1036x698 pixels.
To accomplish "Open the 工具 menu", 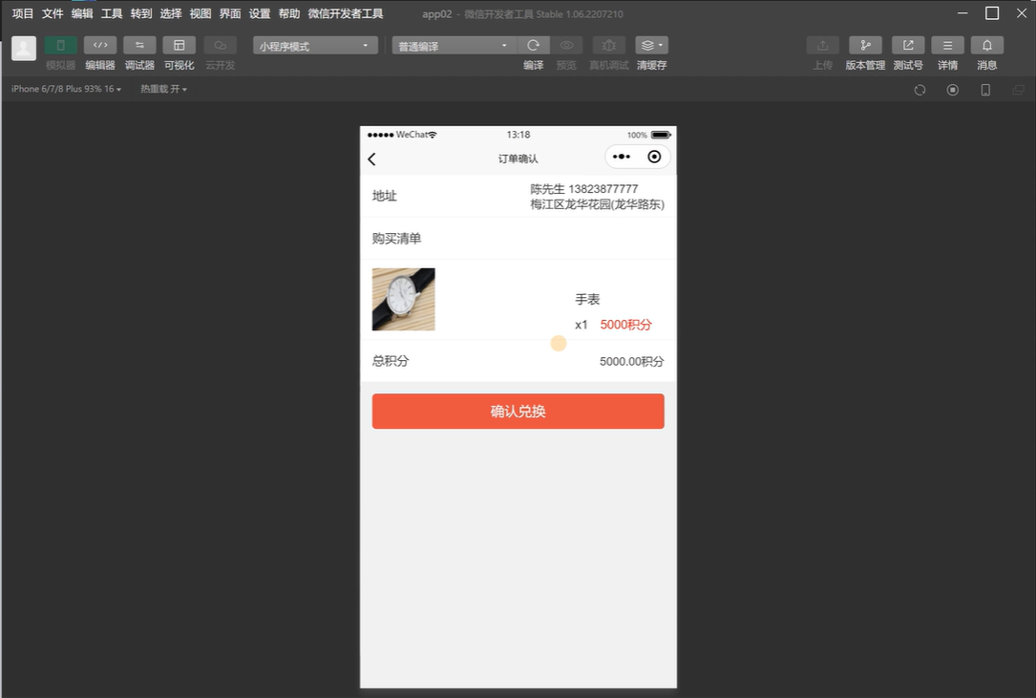I will click(112, 13).
